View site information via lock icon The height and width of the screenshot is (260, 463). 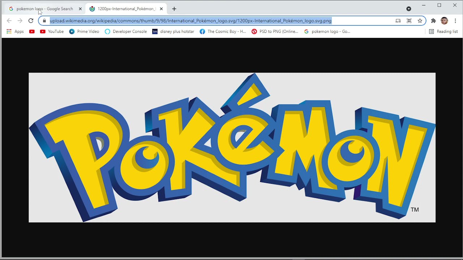tap(44, 21)
